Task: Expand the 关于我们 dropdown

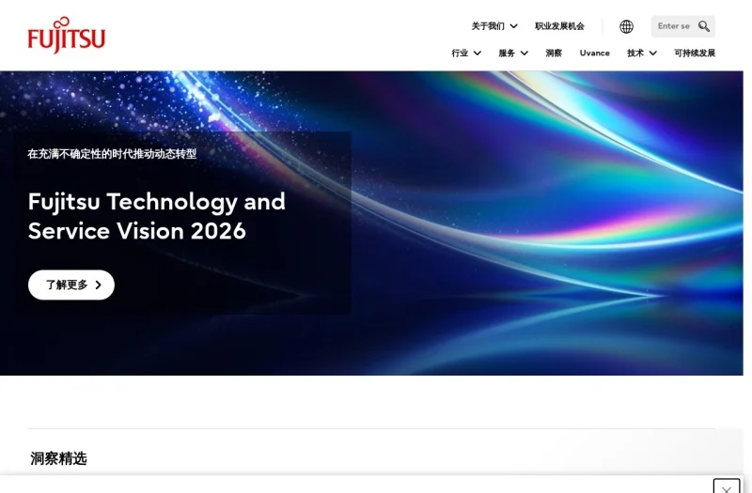Action: click(494, 26)
